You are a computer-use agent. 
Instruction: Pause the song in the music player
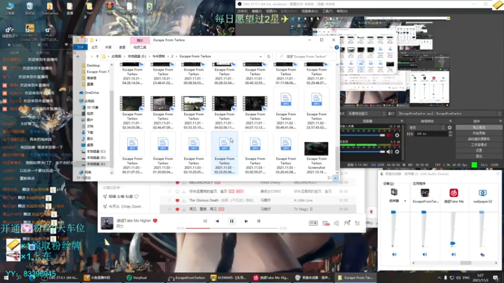pos(231,221)
